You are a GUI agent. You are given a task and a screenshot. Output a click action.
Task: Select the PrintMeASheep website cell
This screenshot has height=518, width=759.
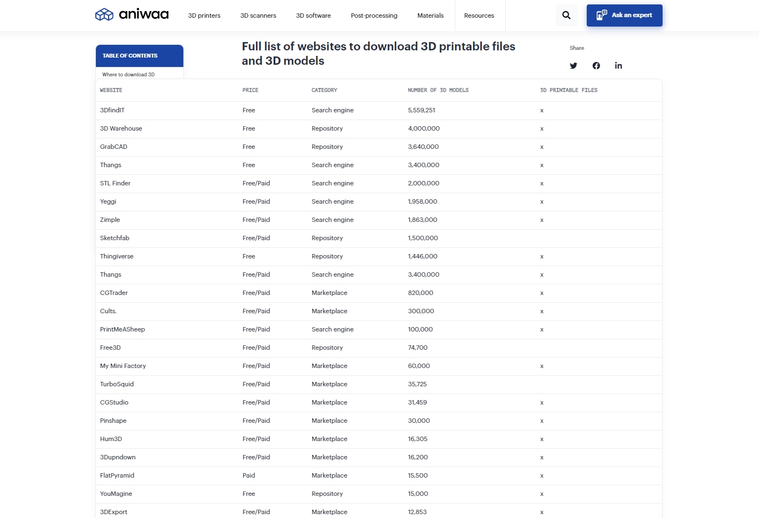click(122, 329)
